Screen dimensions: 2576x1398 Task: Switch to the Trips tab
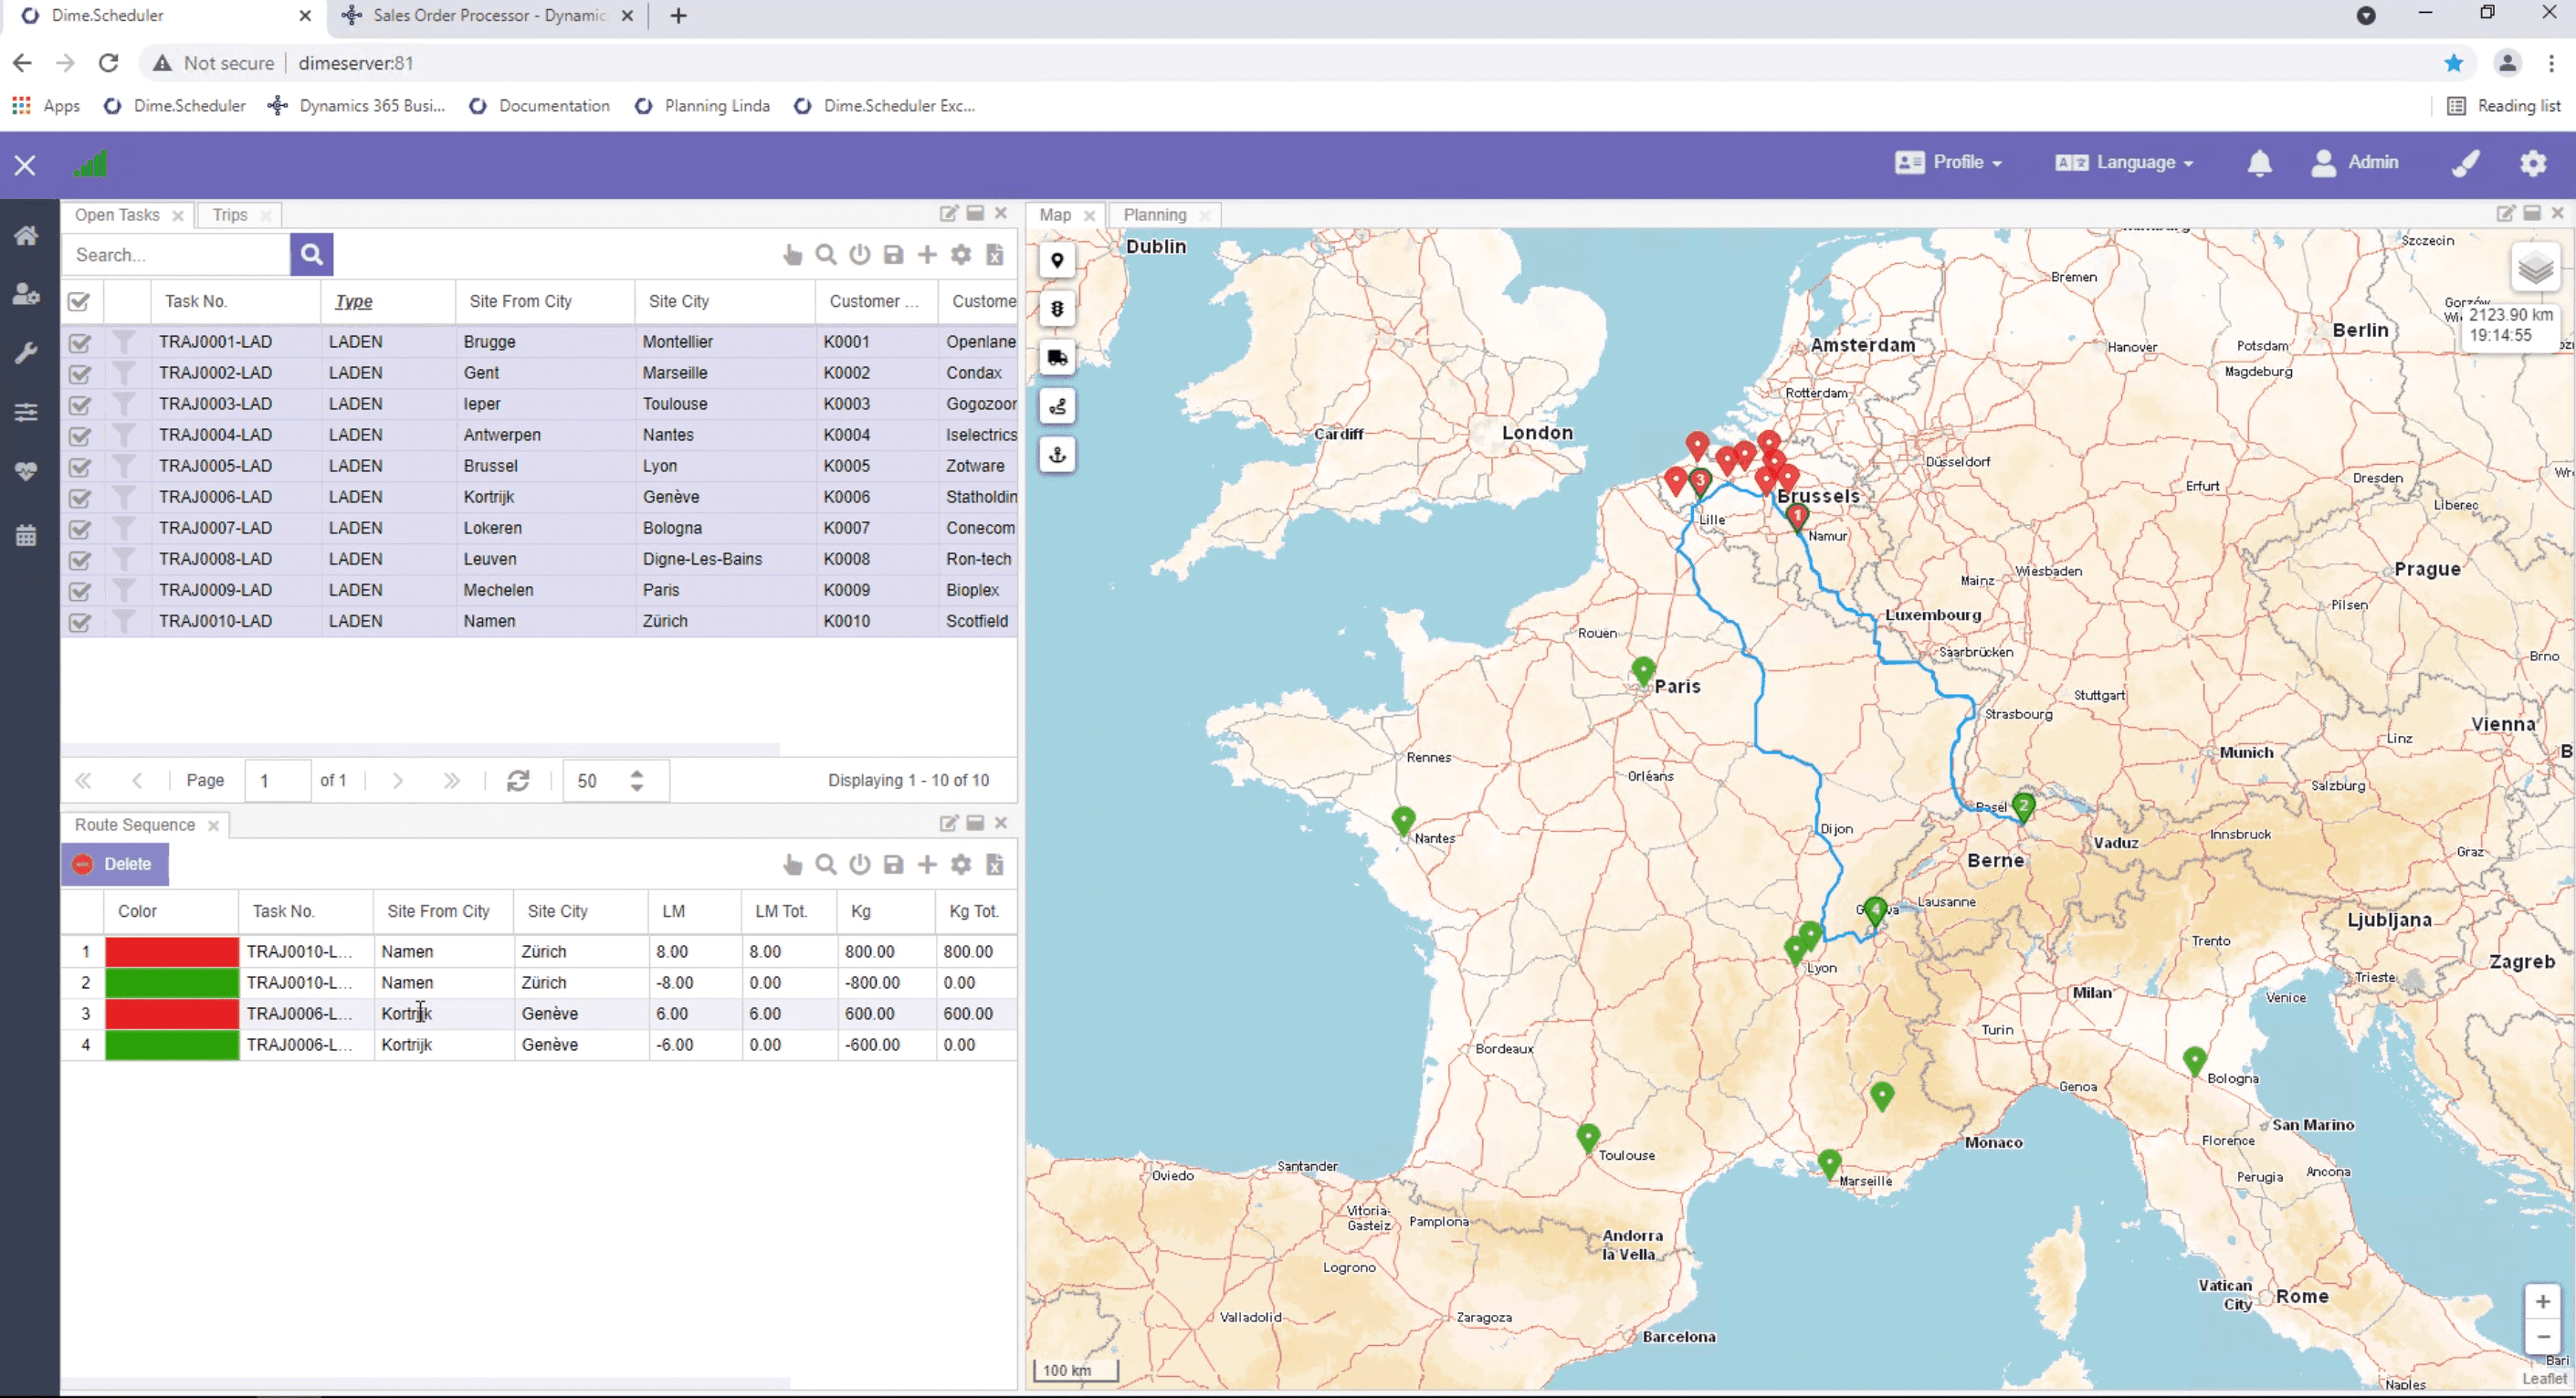[x=229, y=214]
